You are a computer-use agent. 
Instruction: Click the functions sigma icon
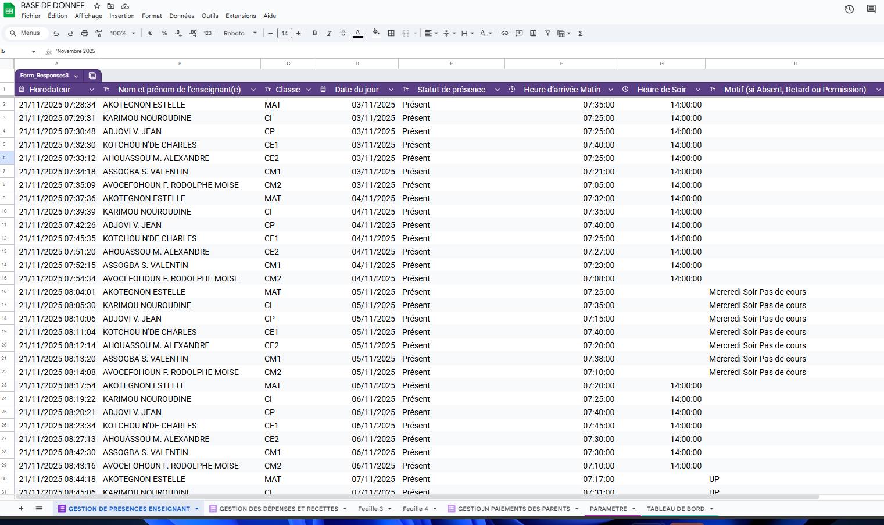[580, 33]
